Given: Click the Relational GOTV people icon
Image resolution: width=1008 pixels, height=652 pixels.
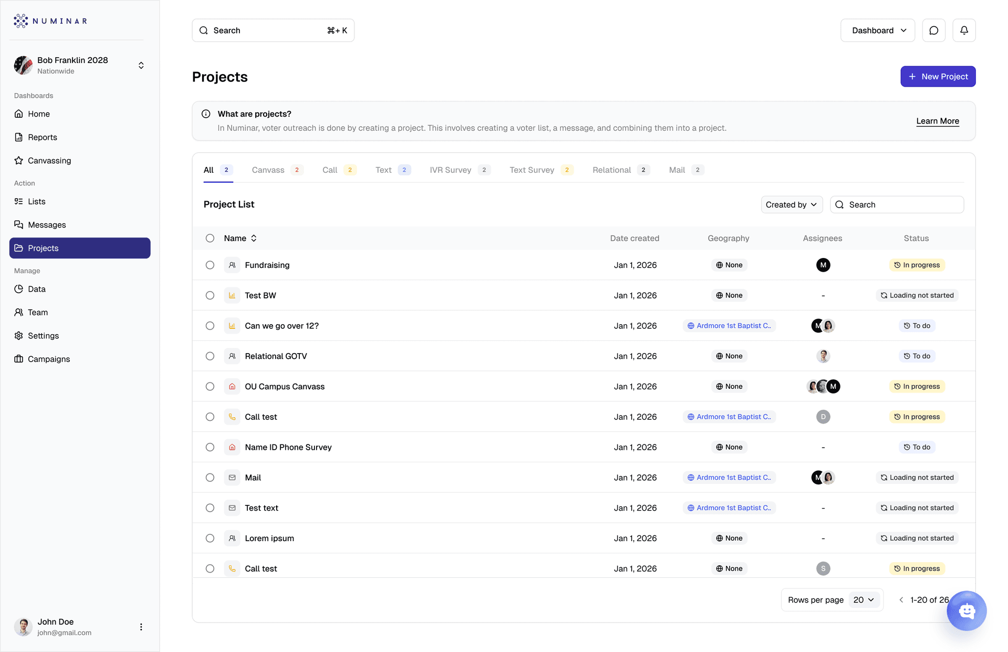Looking at the screenshot, I should 232,356.
